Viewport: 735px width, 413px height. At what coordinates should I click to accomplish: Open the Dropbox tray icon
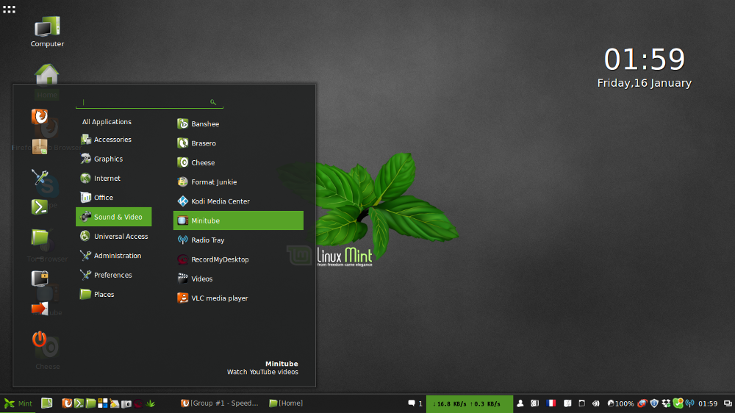click(x=666, y=403)
